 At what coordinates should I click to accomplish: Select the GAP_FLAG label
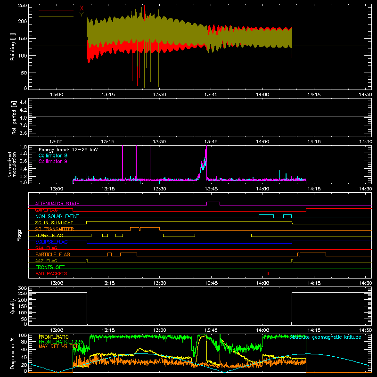click(x=46, y=210)
